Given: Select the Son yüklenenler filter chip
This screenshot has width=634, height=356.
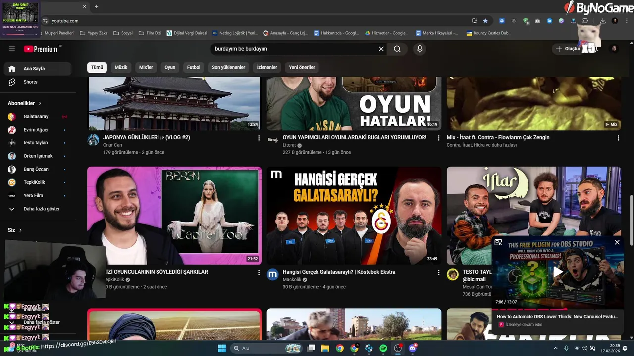Looking at the screenshot, I should 228,67.
